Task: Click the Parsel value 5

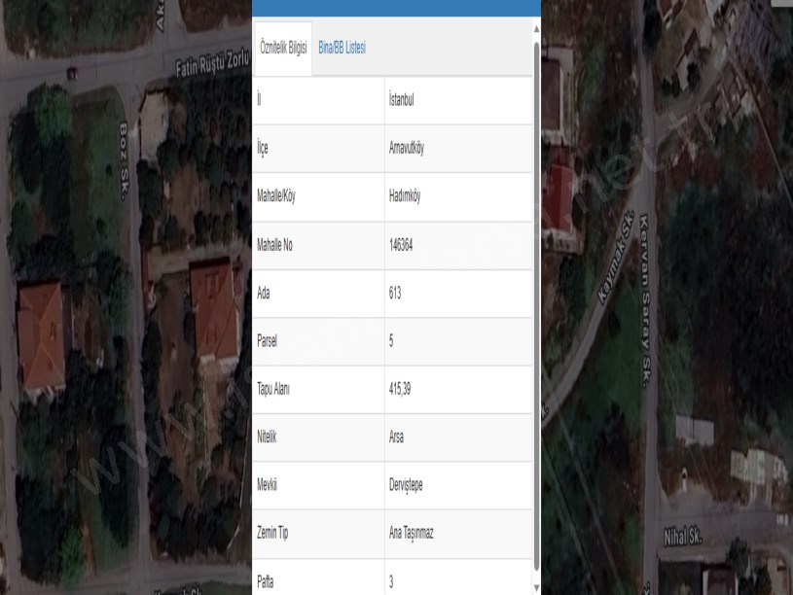Action: tap(391, 341)
